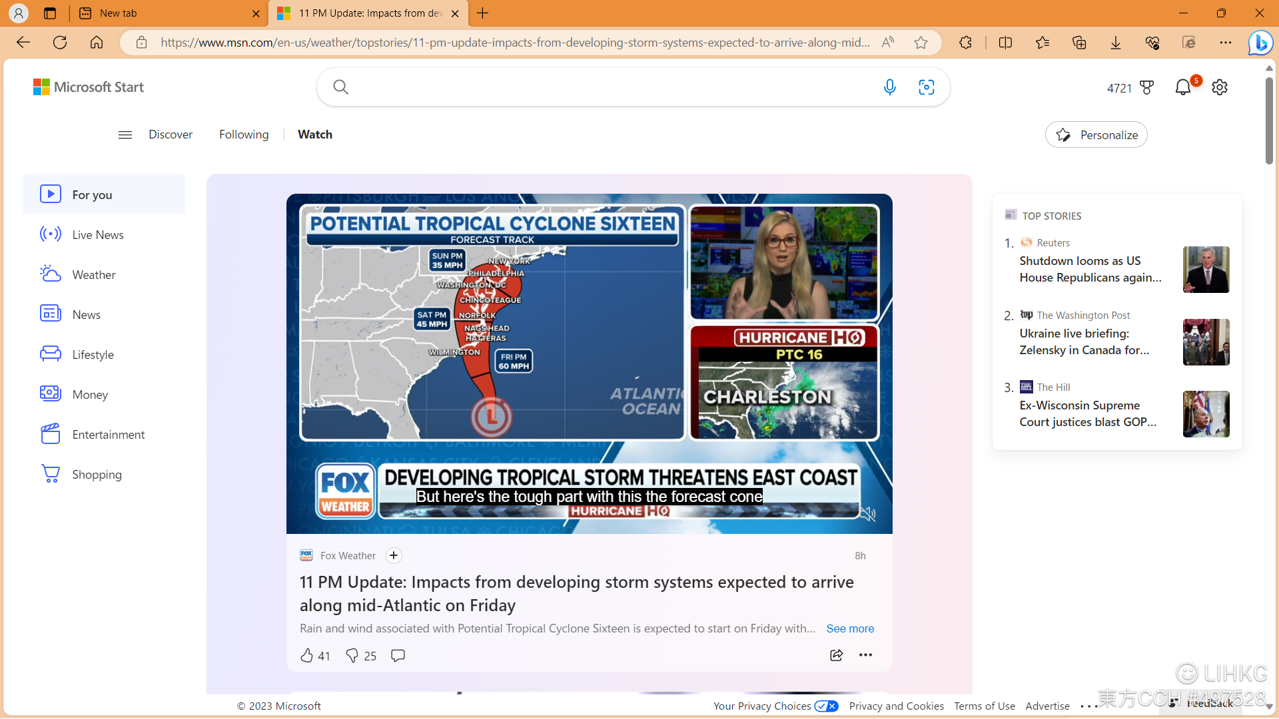Image resolution: width=1279 pixels, height=719 pixels.
Task: Open Microsoft Start settings gear
Action: 1220,87
